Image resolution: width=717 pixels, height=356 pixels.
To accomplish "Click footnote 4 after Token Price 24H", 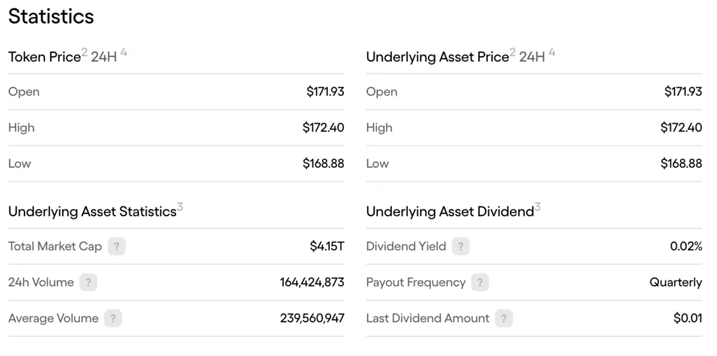I will tap(124, 53).
